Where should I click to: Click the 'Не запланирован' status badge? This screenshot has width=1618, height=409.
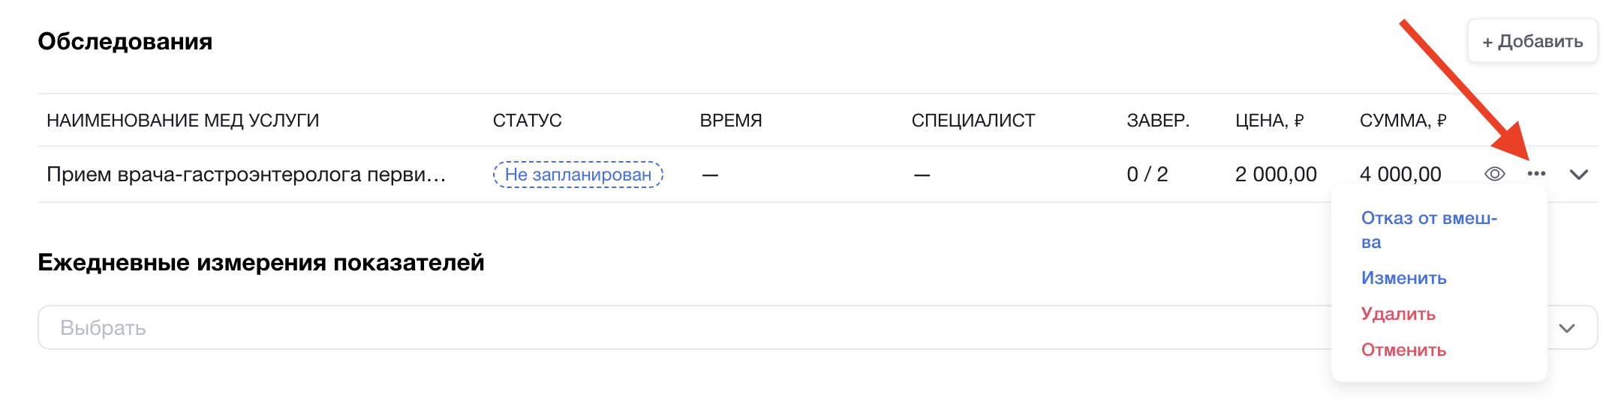click(578, 175)
